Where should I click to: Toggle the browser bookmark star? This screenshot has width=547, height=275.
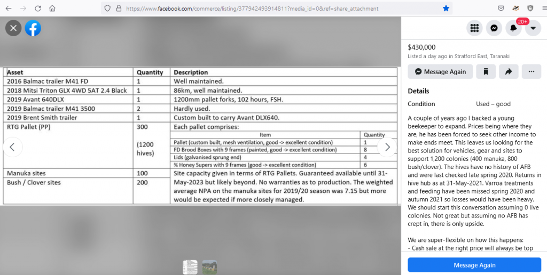click(x=446, y=9)
